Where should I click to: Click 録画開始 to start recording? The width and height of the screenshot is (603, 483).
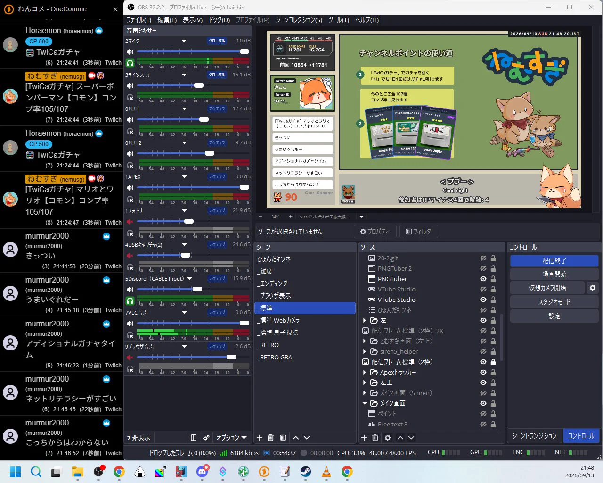(x=554, y=274)
